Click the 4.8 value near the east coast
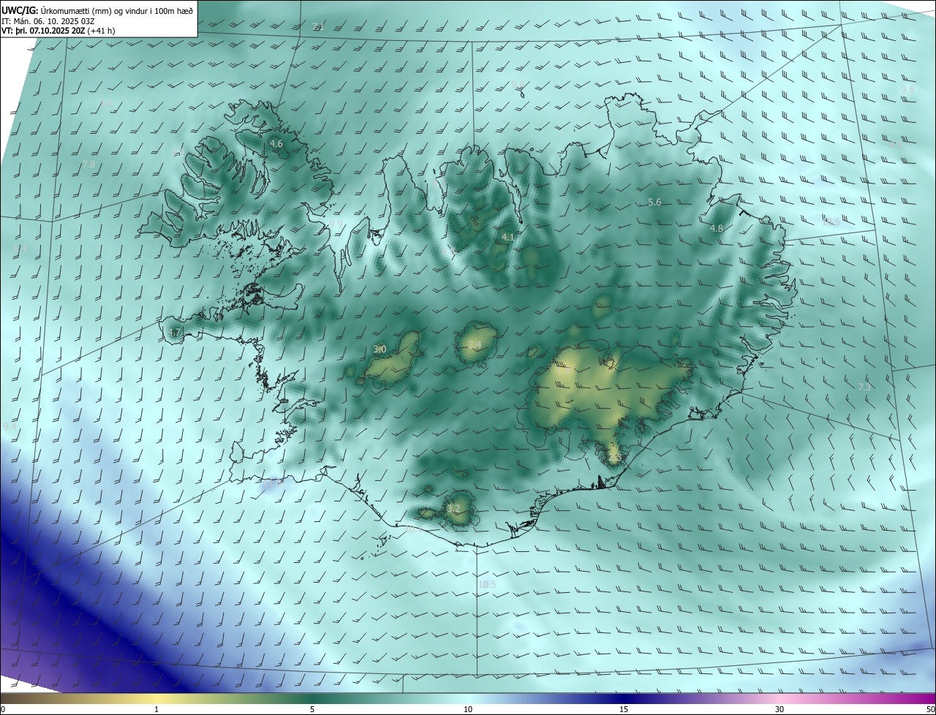The width and height of the screenshot is (936, 715). click(x=717, y=228)
